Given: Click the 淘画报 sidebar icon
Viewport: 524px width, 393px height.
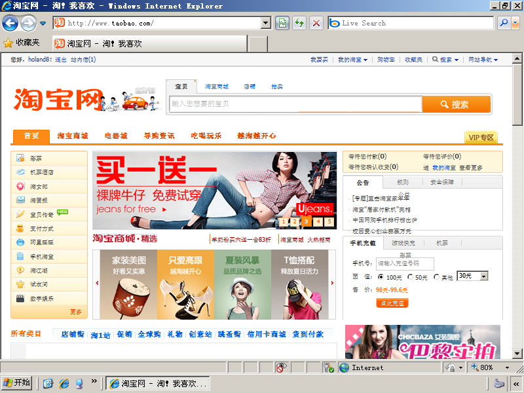Looking at the screenshot, I should click(20, 200).
